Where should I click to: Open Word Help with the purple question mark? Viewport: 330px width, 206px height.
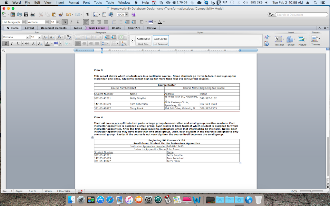tap(134, 14)
